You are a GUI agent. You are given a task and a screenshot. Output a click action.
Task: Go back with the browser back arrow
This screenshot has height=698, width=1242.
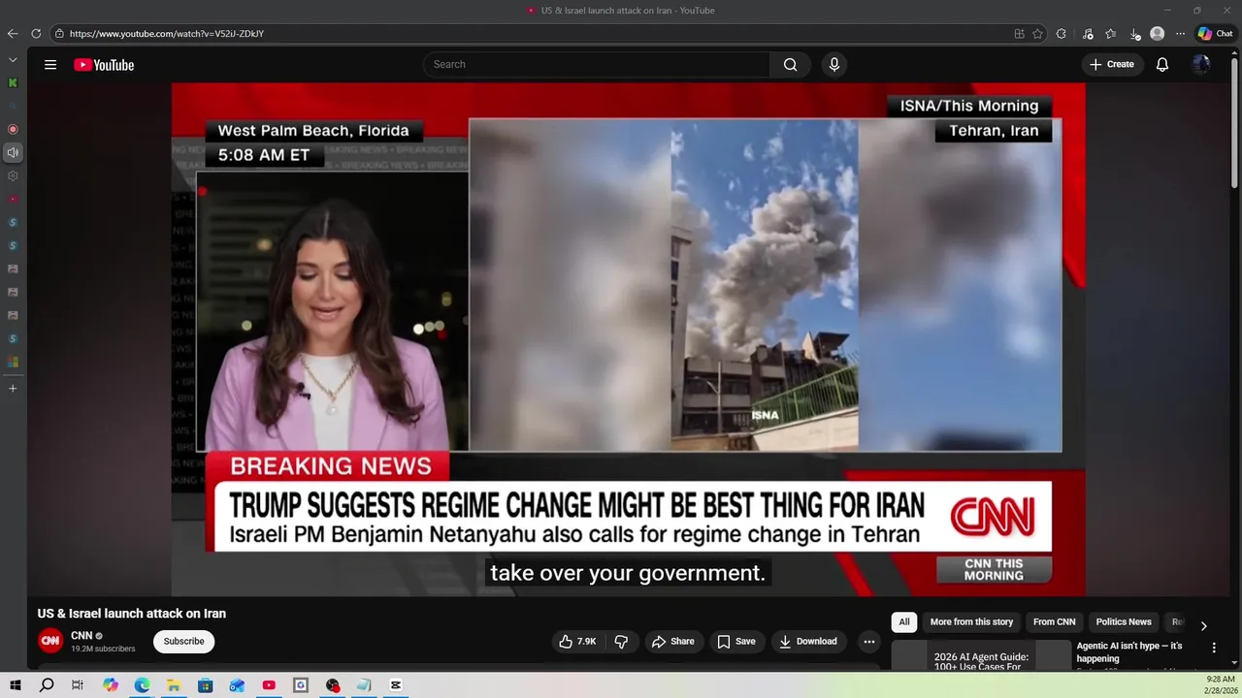point(13,33)
